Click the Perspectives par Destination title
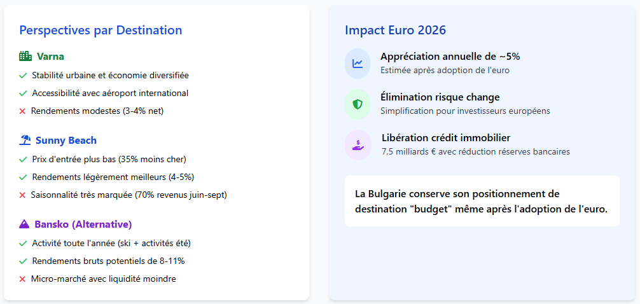Image resolution: width=640 pixels, height=304 pixels. [x=101, y=30]
